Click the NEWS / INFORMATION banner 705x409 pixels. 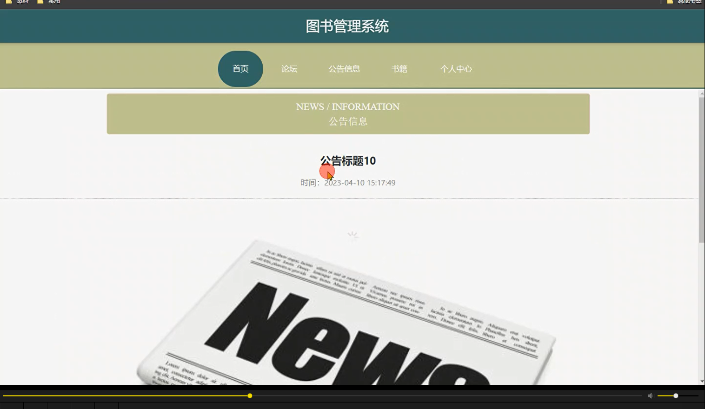point(348,113)
